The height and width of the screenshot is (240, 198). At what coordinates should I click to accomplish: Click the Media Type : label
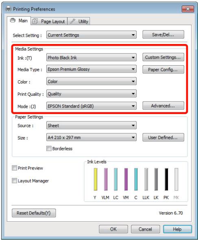click(30, 70)
